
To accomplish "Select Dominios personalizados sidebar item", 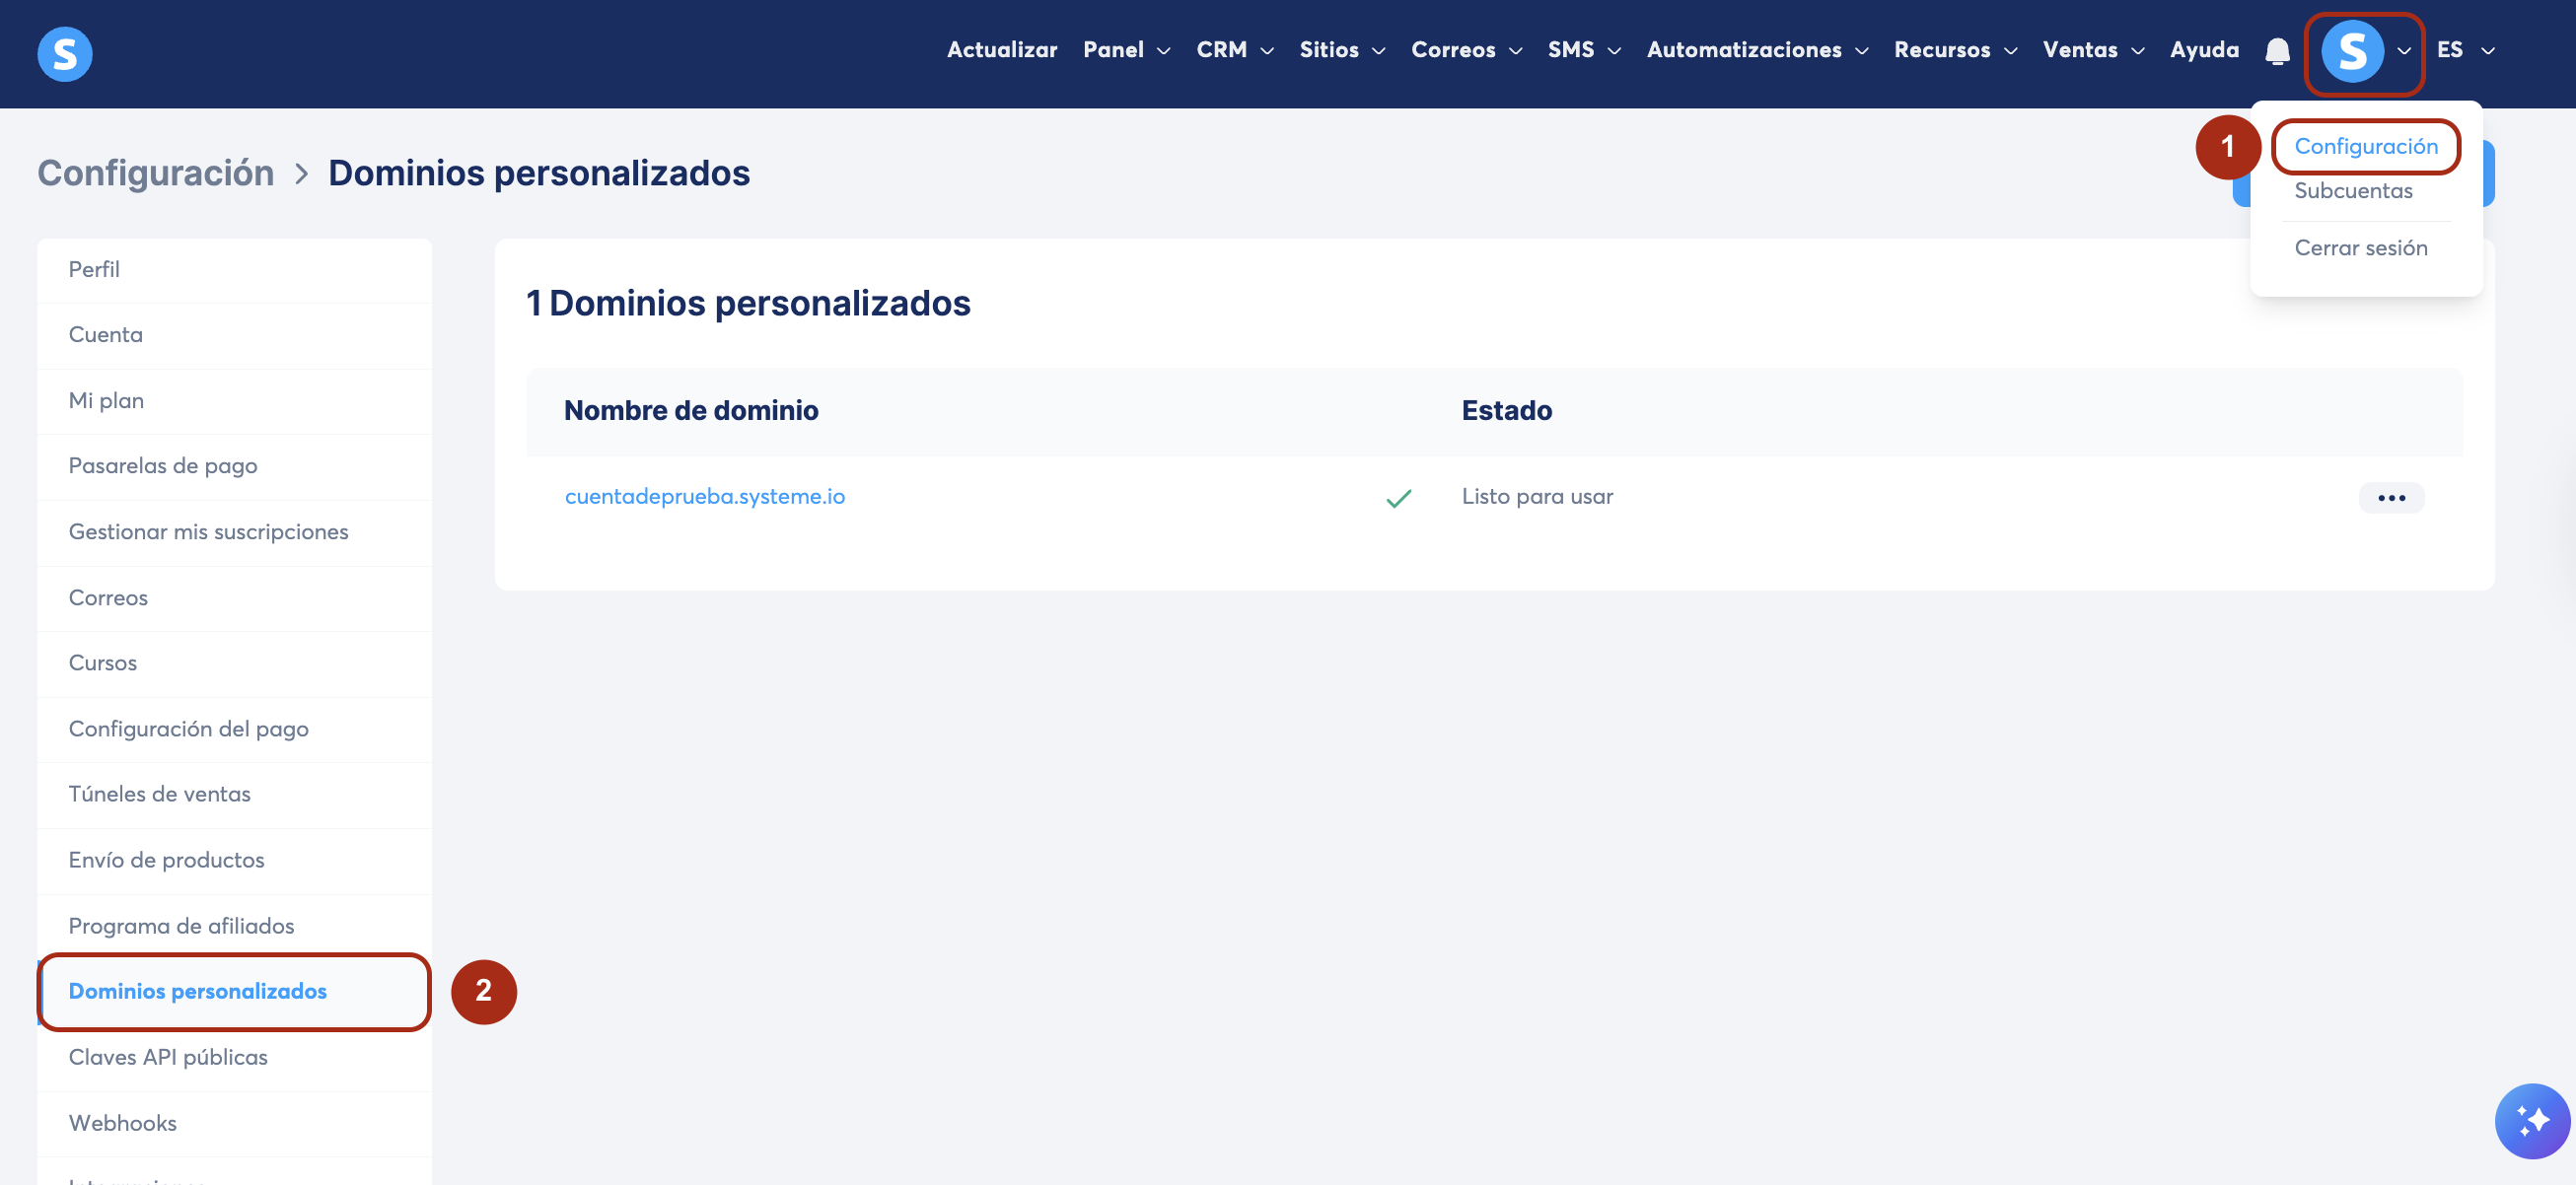I will (197, 990).
